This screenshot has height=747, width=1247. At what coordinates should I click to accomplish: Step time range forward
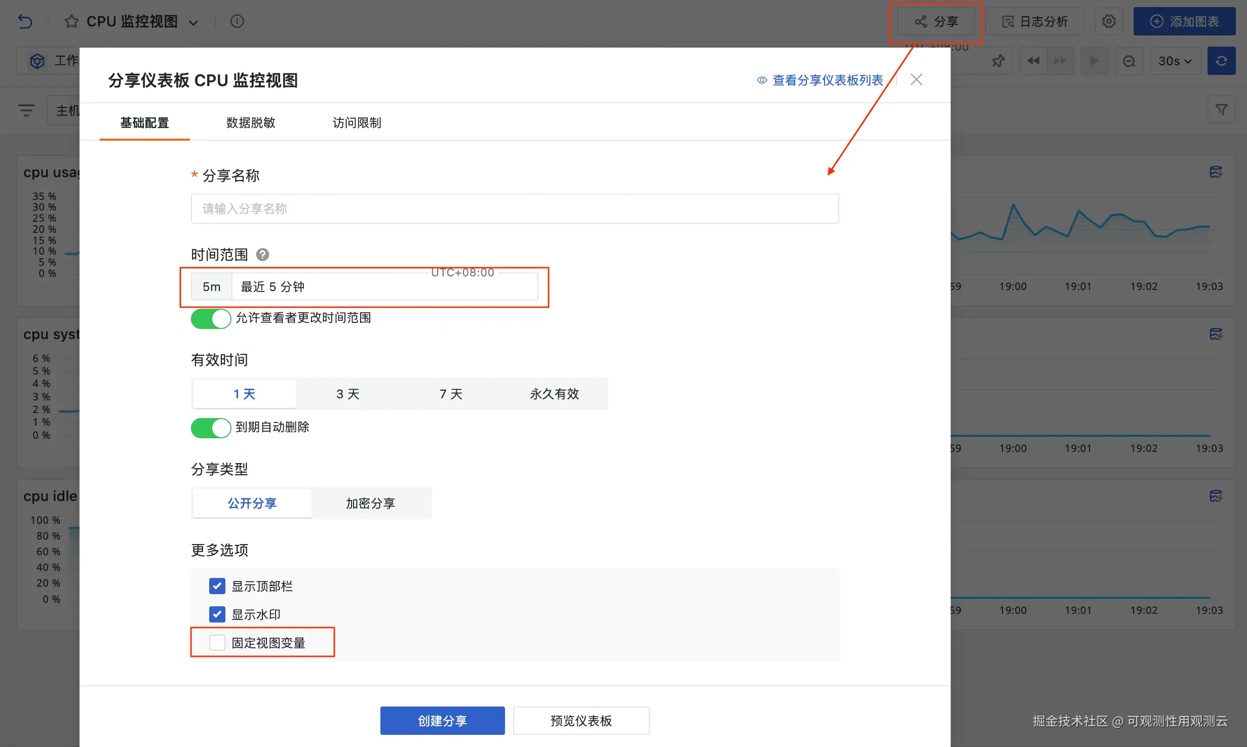coord(1060,61)
